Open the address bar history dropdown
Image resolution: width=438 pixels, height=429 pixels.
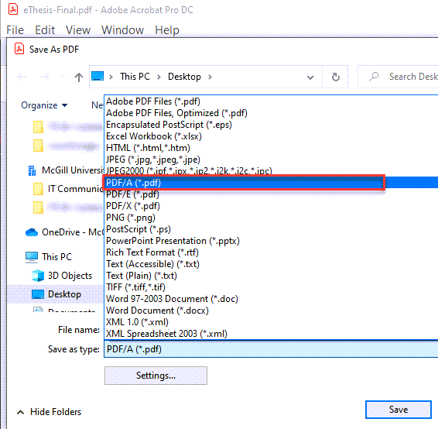click(x=310, y=77)
